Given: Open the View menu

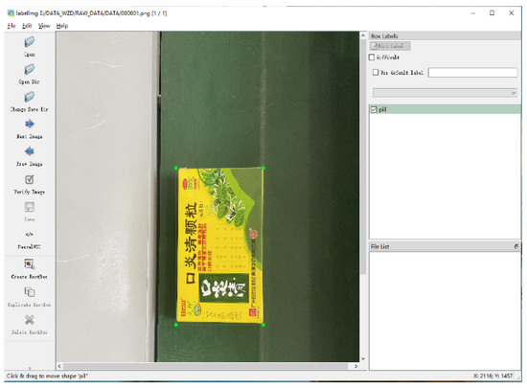Looking at the screenshot, I should [x=44, y=26].
